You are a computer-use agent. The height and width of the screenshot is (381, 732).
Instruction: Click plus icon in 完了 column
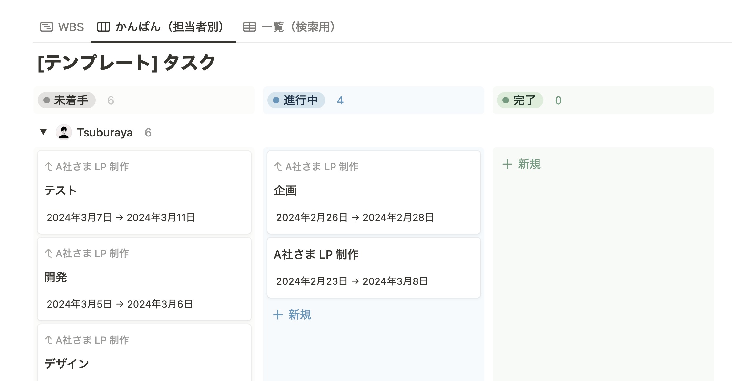tap(507, 164)
